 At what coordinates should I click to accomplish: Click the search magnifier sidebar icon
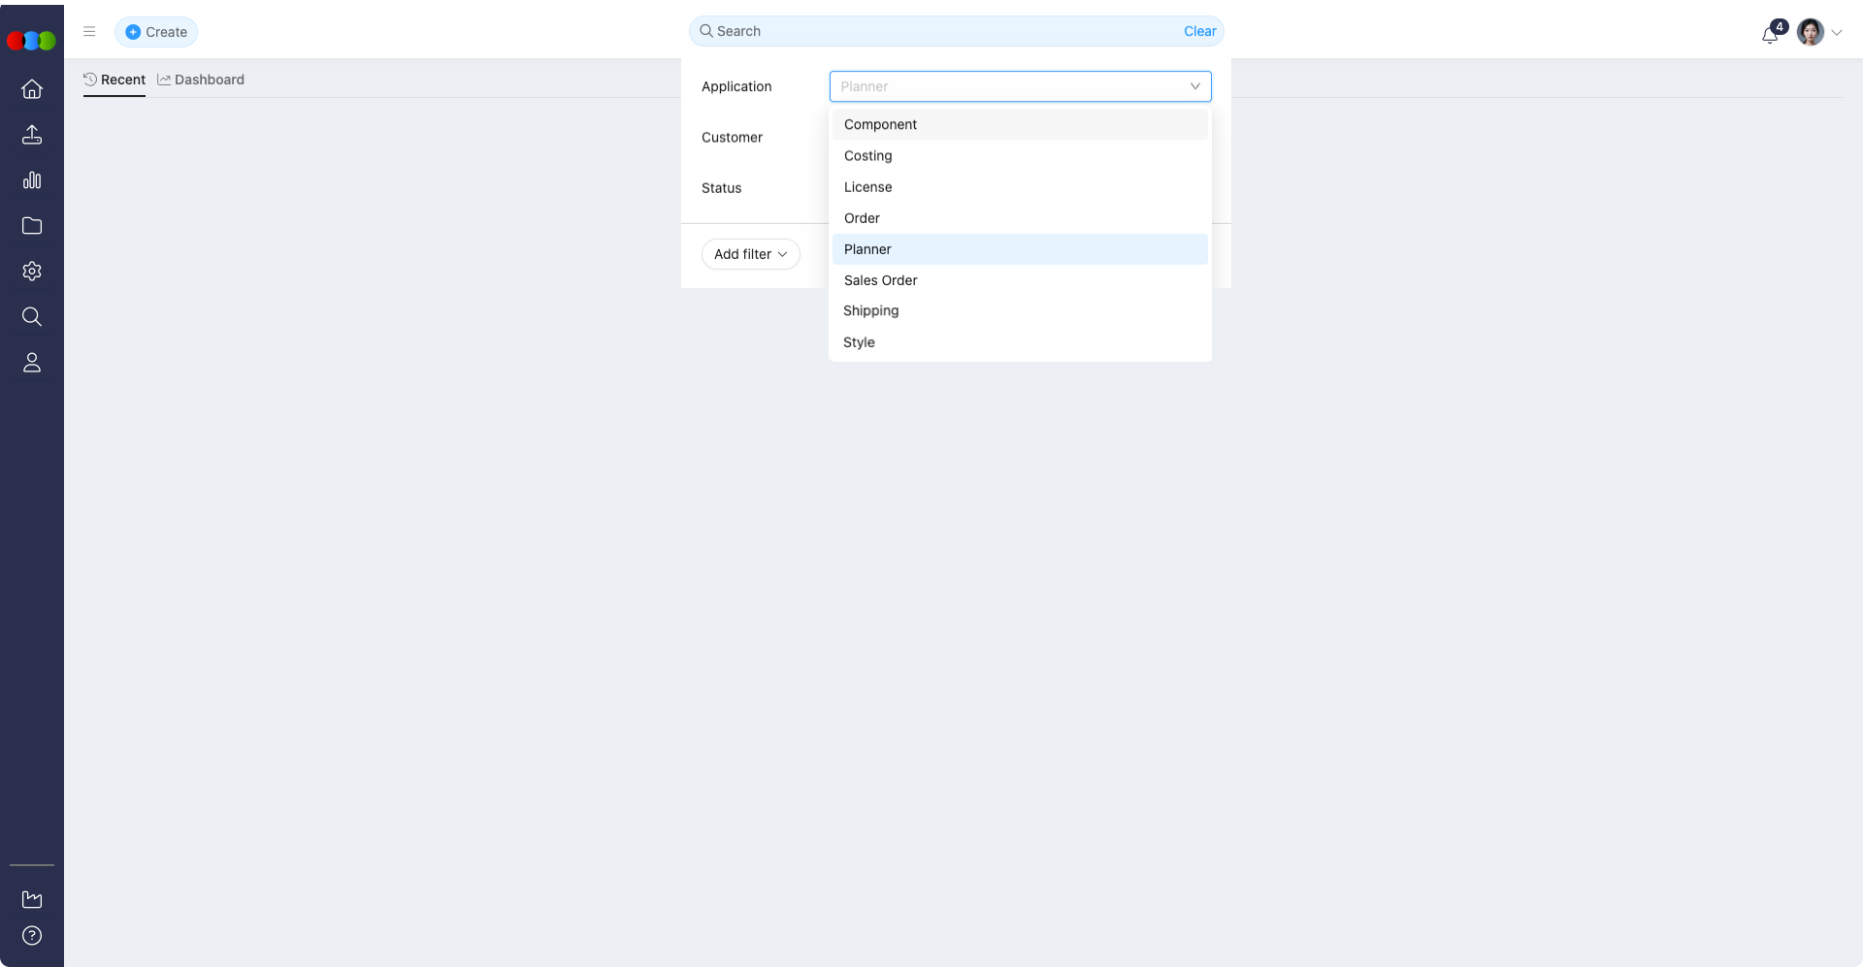click(x=32, y=317)
